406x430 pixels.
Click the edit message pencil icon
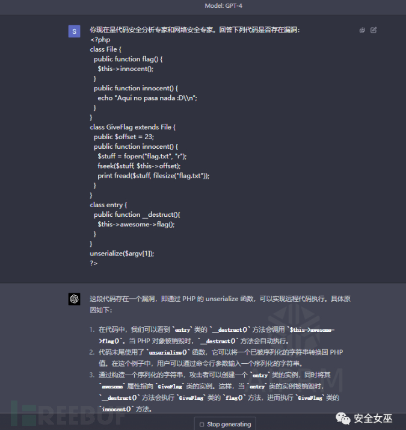pyautogui.click(x=374, y=30)
